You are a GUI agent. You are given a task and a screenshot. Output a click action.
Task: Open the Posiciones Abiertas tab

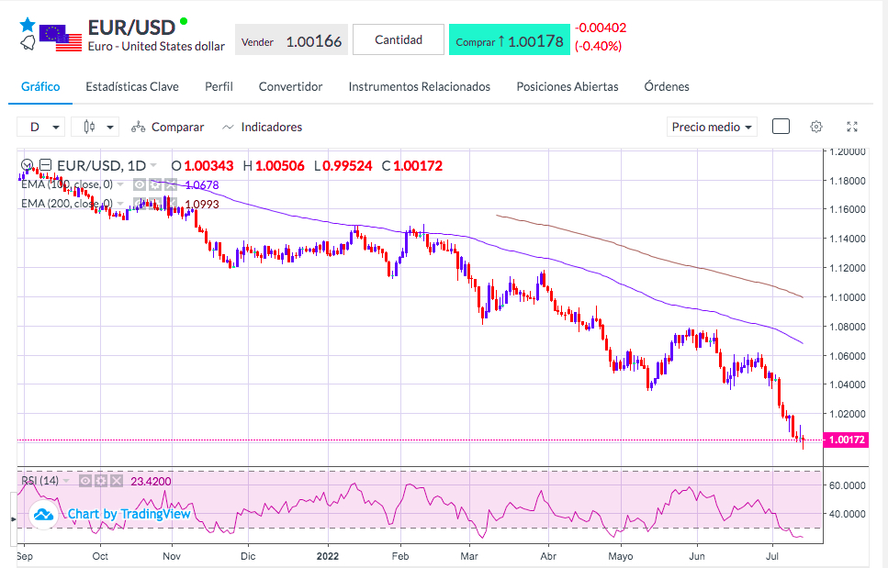coord(567,86)
